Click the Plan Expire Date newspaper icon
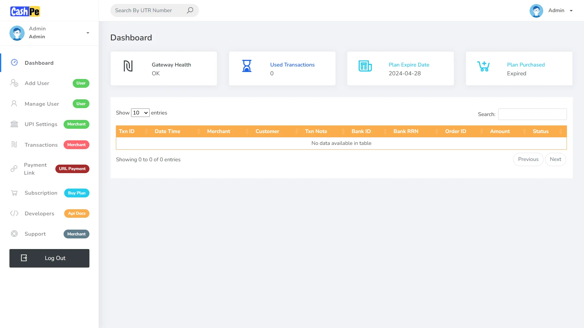Screen dimensions: 584x328 pyautogui.click(x=365, y=66)
